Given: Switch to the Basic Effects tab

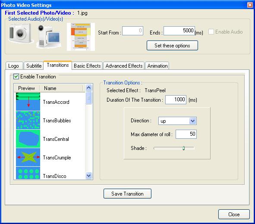Looking at the screenshot, I should [87, 66].
